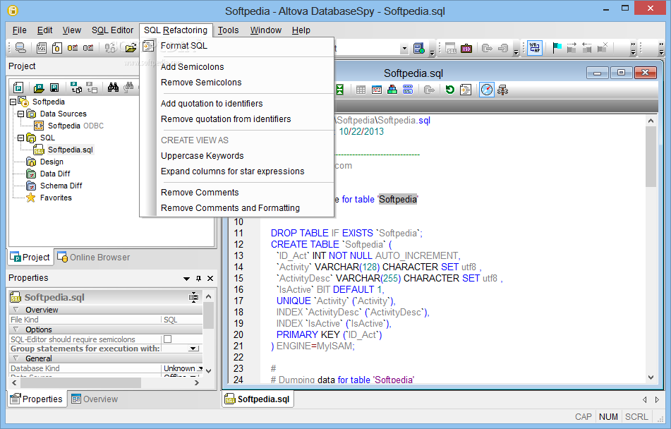Screen dimensions: 671x429
Task: Click the red-lined table icon in editor toolbar
Action: click(377, 90)
